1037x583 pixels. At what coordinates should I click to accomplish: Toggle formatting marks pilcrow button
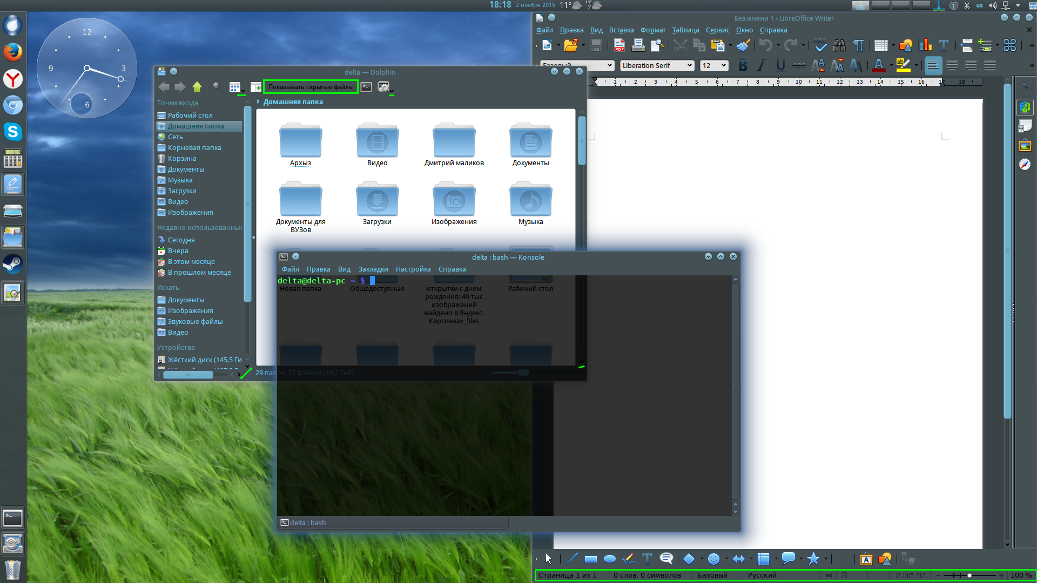pos(858,46)
